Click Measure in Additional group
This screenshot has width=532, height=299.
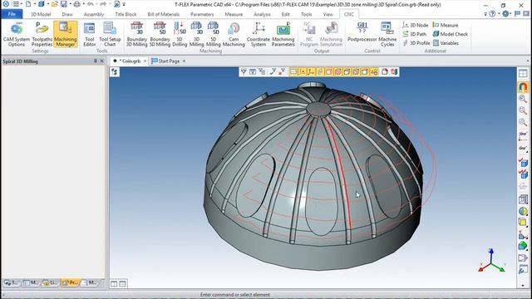(x=446, y=25)
